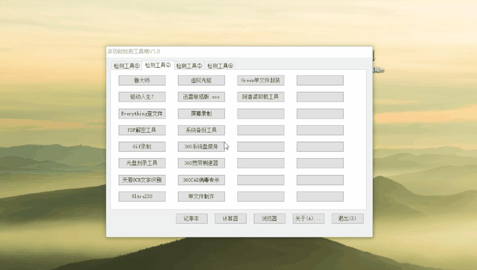
Task: Launch 鲁大师 from the toolbox
Action: point(141,80)
